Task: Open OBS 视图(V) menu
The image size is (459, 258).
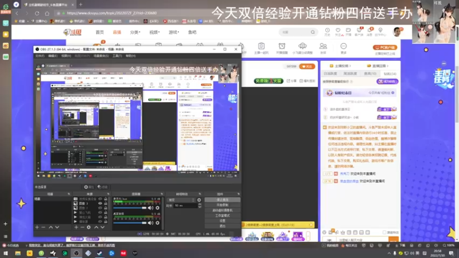Action: click(66, 56)
